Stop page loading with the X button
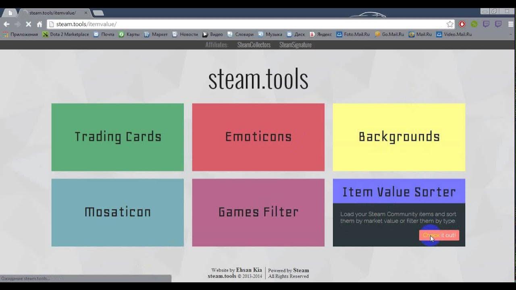The height and width of the screenshot is (290, 516). coord(29,24)
